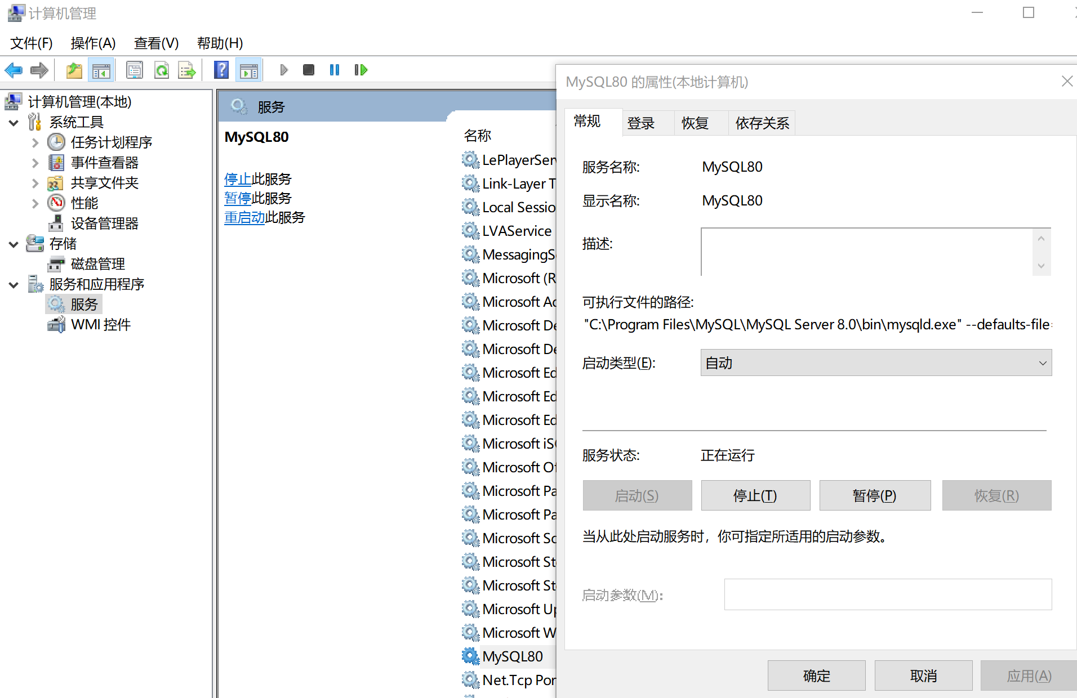This screenshot has height=698, width=1077.
Task: Click the Forward arrow toolbar icon
Action: 39,70
